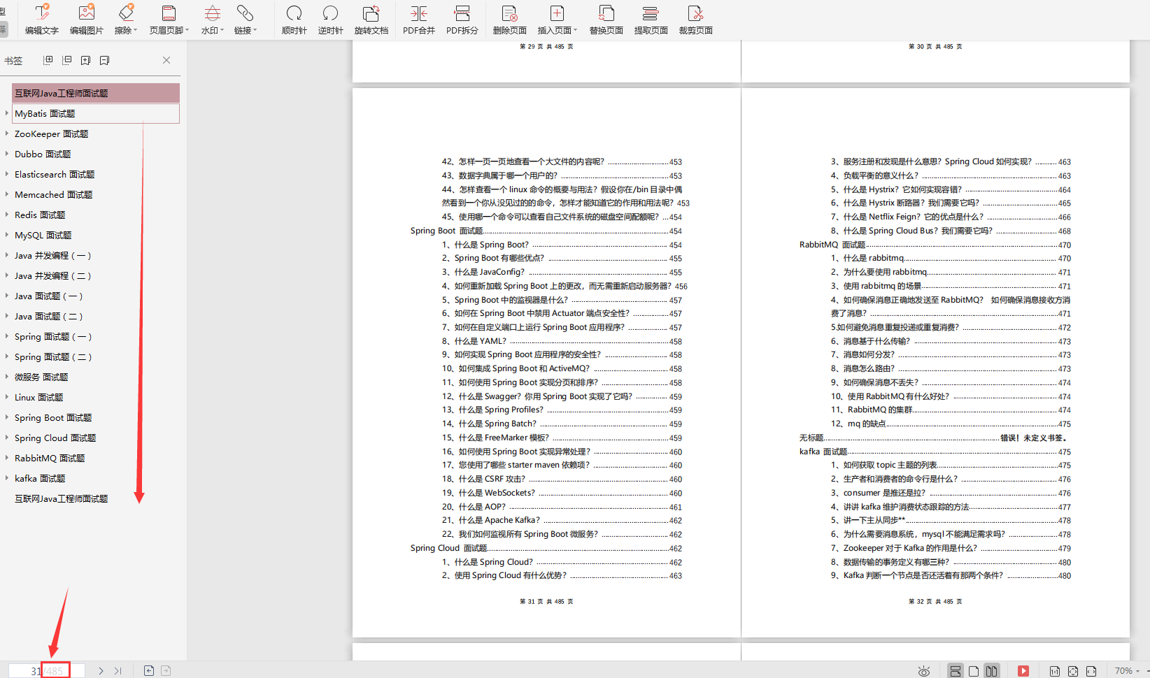The height and width of the screenshot is (678, 1150).
Task: Toggle continuous scrolling page mode
Action: coord(955,671)
